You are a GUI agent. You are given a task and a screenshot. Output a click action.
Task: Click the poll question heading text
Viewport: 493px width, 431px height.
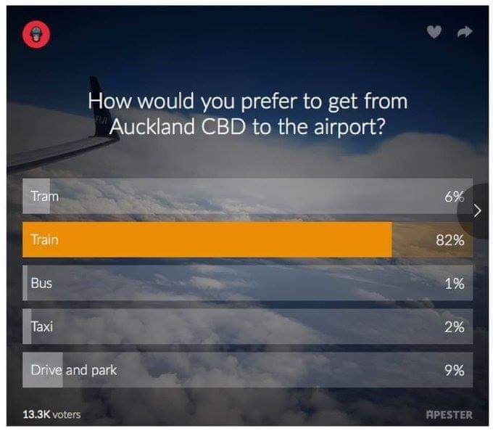[x=247, y=114]
